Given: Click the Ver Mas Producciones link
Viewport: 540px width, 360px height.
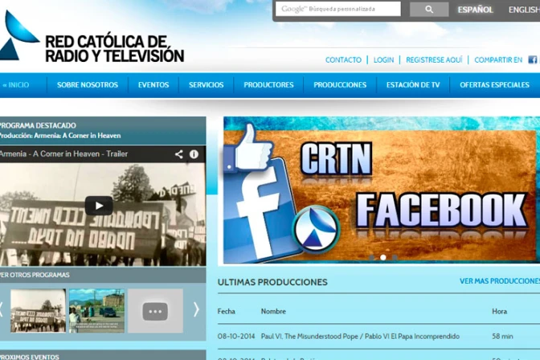Looking at the screenshot, I should point(499,281).
